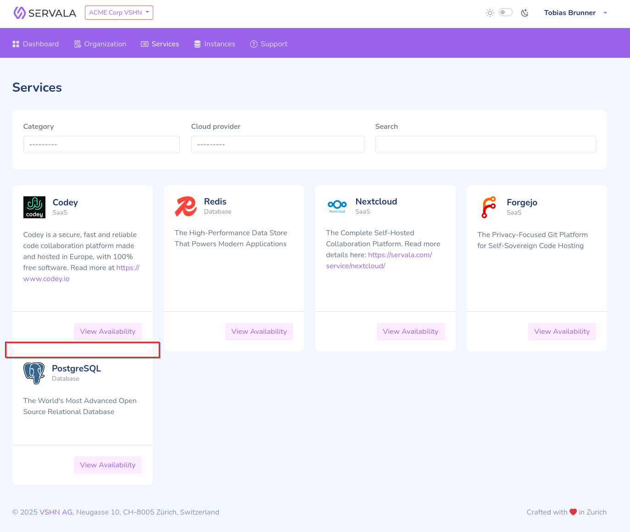Click the Nextcloud service logo
The width and height of the screenshot is (630, 532).
coord(337,205)
